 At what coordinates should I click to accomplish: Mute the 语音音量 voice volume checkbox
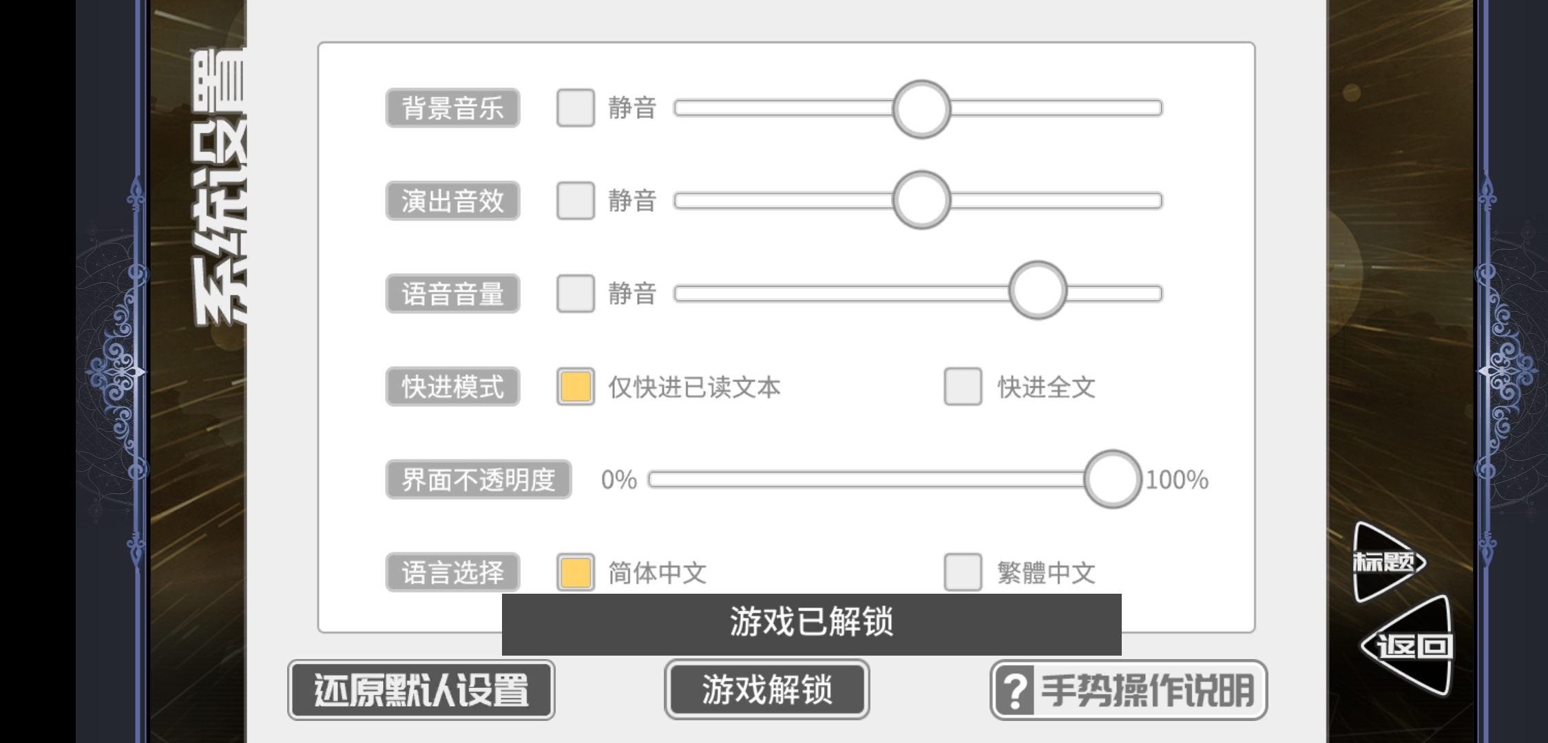tap(576, 294)
